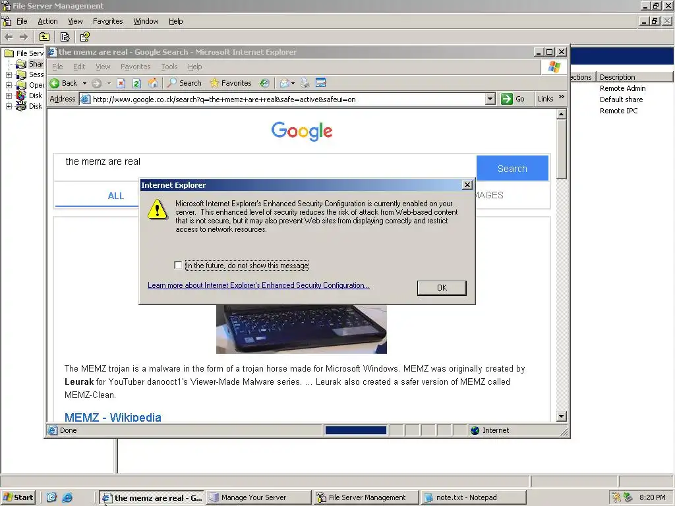Screen dimensions: 675x506
Task: Click the warning icon in the dialog
Action: [x=157, y=209]
